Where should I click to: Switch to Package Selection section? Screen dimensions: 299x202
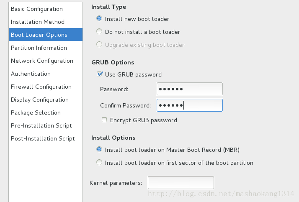click(x=46, y=113)
